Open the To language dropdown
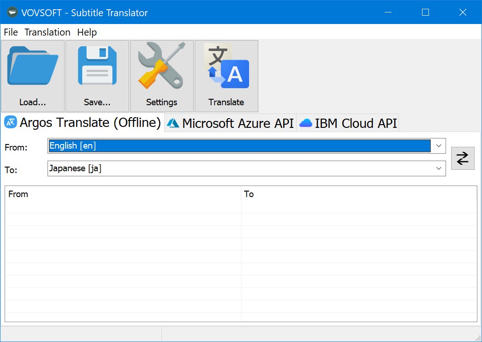Viewport: 482px width, 342px height. pyautogui.click(x=438, y=168)
